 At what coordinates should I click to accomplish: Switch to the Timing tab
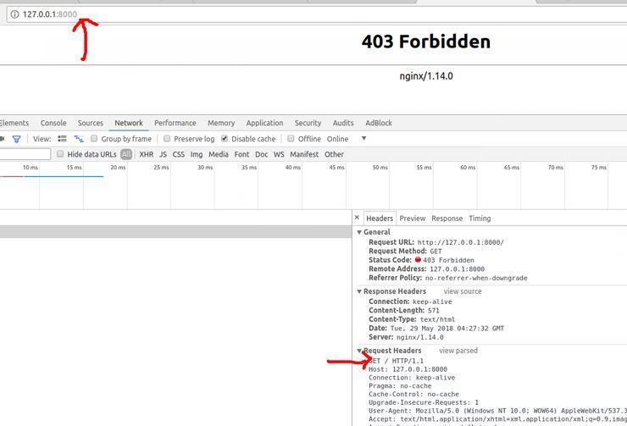[x=480, y=219]
